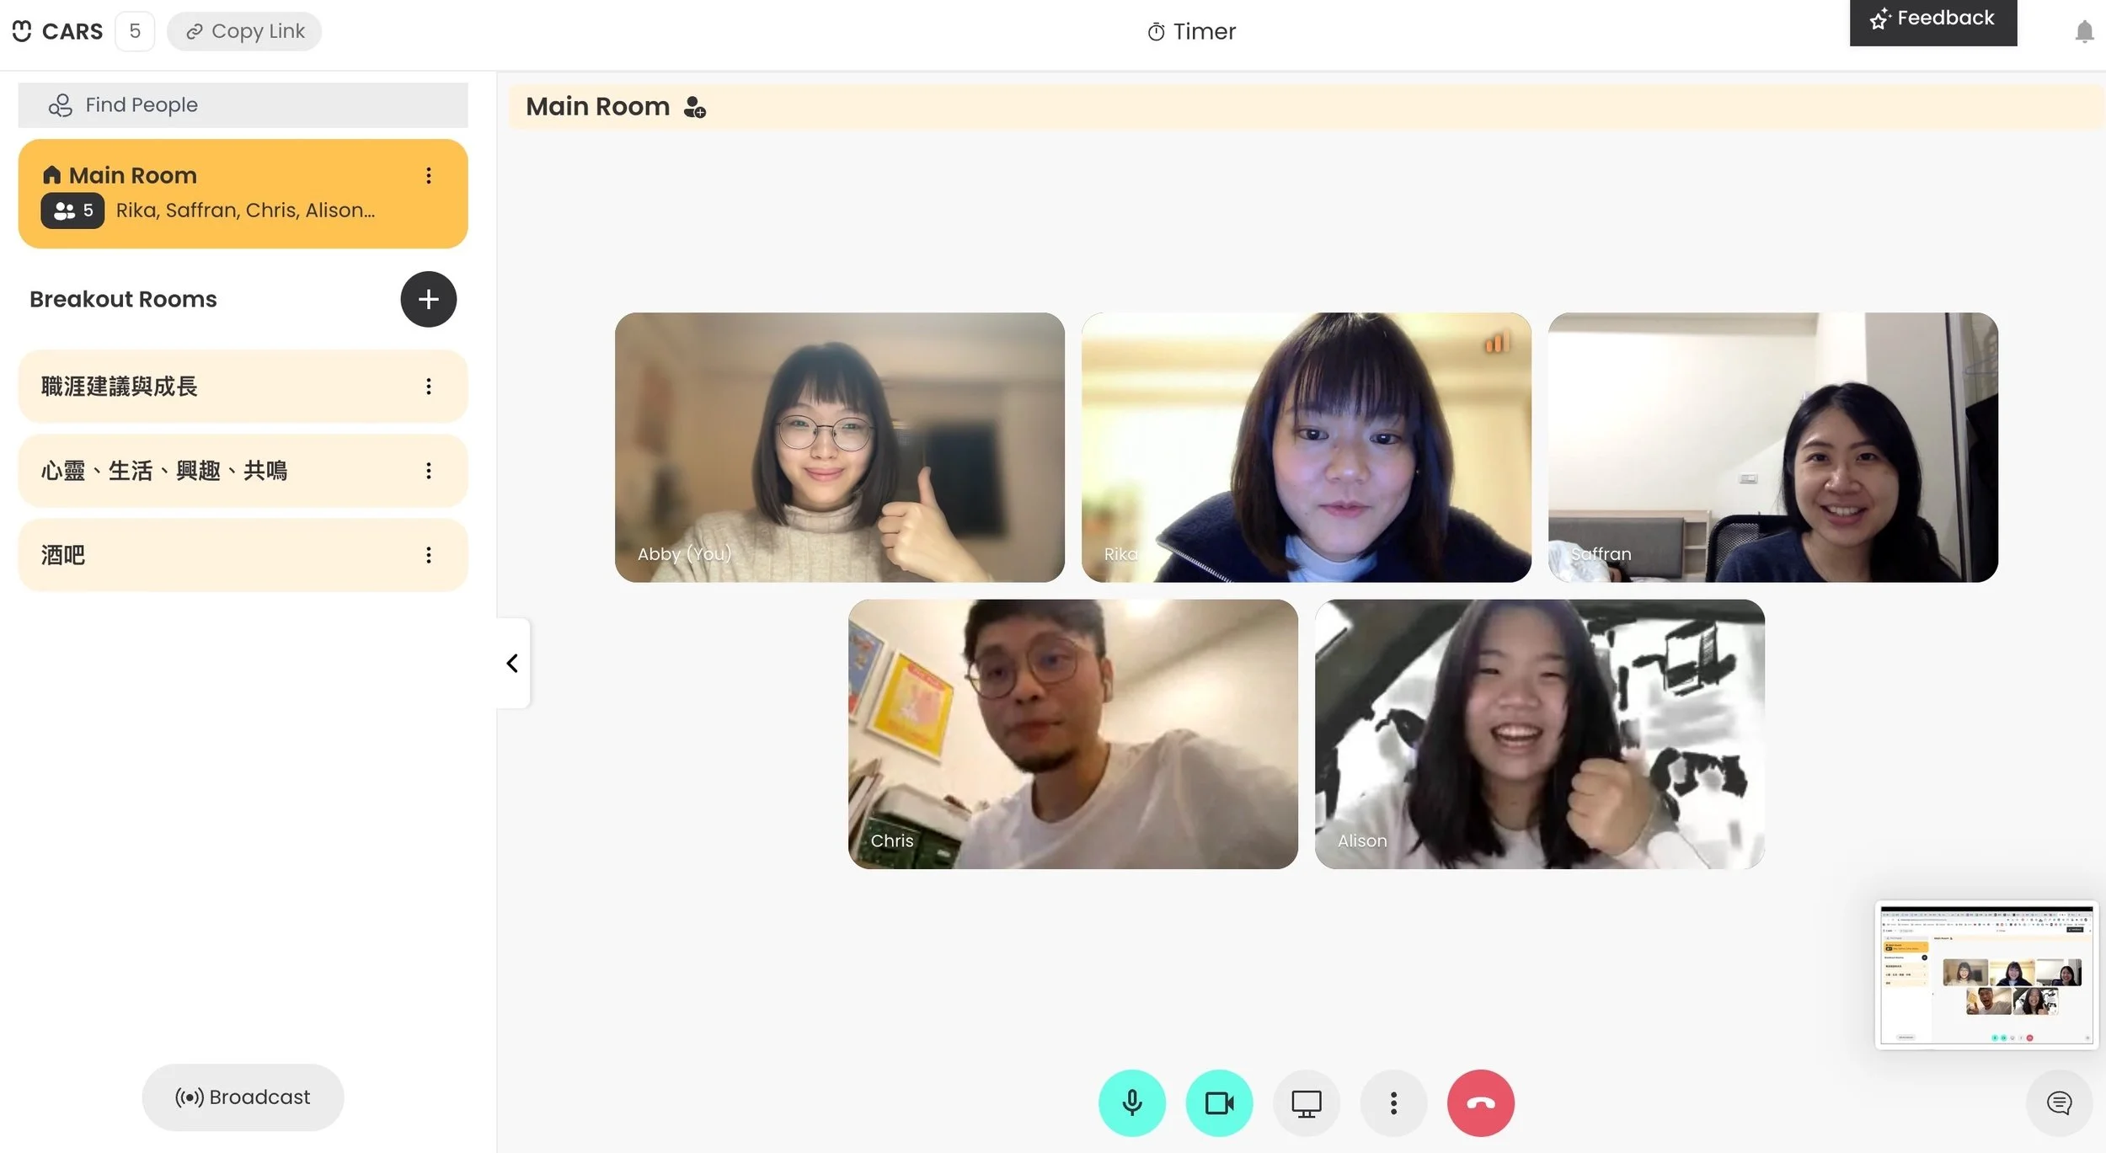Add a new breakout room

[x=428, y=299]
